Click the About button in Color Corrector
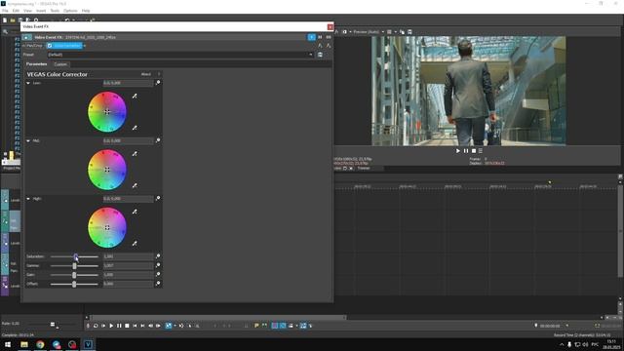 pyautogui.click(x=146, y=74)
